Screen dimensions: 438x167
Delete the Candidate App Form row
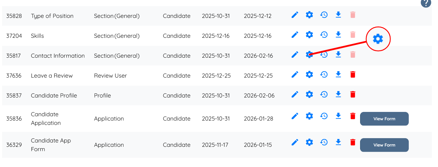353,142
